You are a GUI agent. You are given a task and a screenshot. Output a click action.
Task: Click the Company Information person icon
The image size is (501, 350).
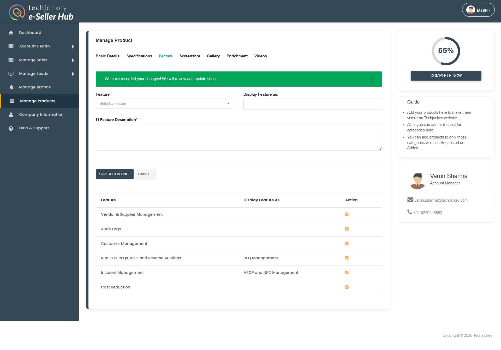(11, 114)
